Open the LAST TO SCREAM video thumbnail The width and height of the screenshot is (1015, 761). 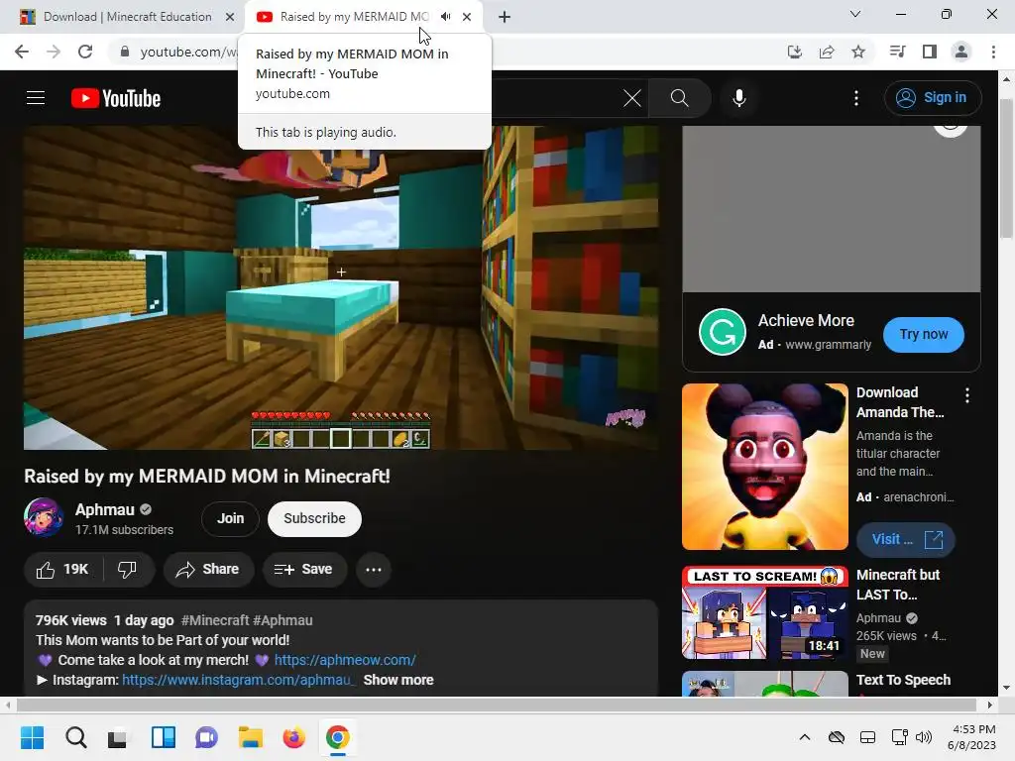tap(764, 612)
